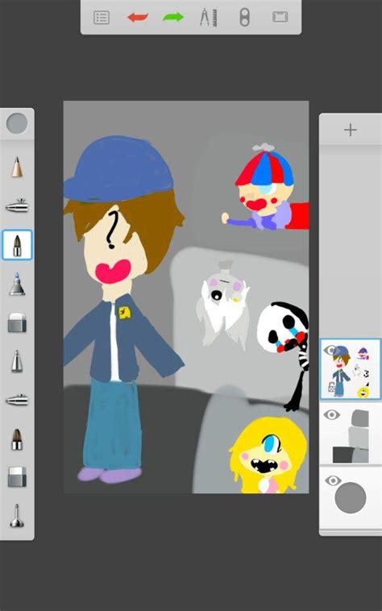Select the lower airbrush tool

click(x=17, y=400)
